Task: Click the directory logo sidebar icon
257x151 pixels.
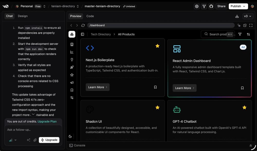Action: point(72,34)
